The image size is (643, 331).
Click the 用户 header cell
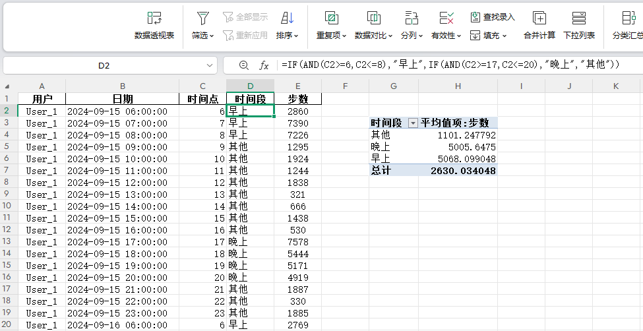42,99
